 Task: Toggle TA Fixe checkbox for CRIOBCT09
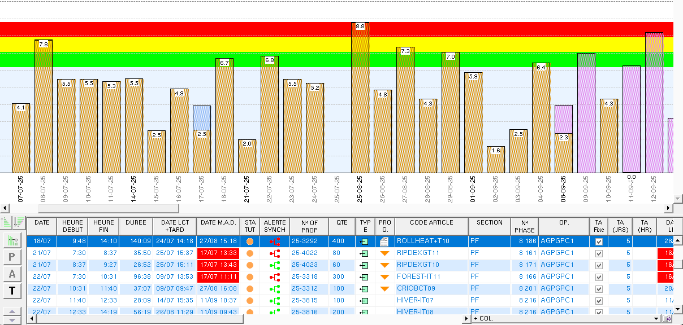(x=599, y=289)
